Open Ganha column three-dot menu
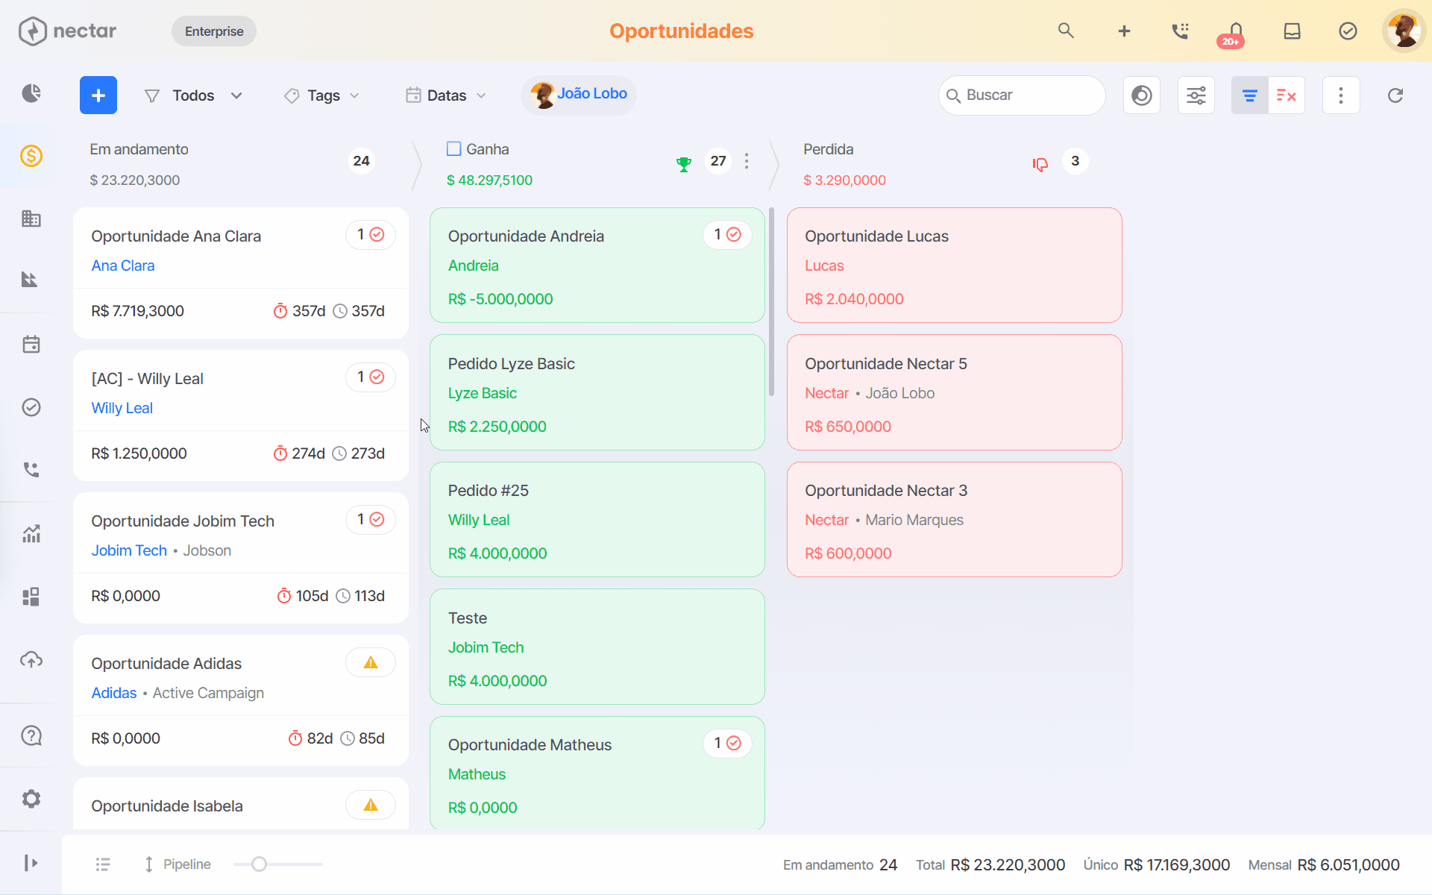Screen dimensions: 1432x895 (x=747, y=161)
